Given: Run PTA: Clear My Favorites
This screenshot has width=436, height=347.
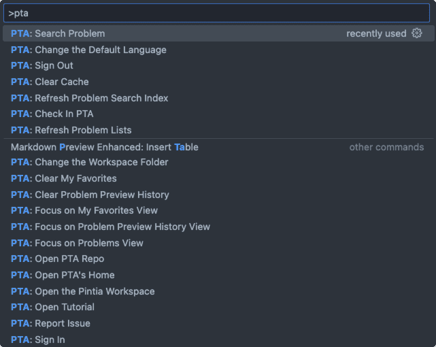Looking at the screenshot, I should point(218,178).
